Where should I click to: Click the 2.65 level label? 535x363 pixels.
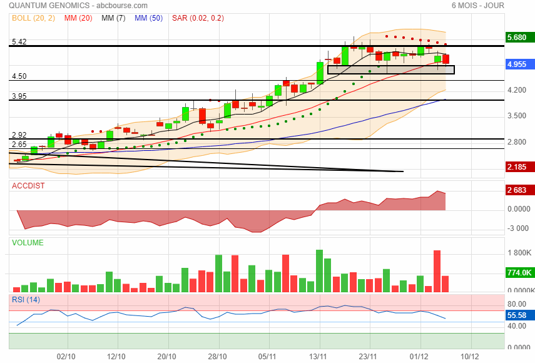tap(19, 145)
